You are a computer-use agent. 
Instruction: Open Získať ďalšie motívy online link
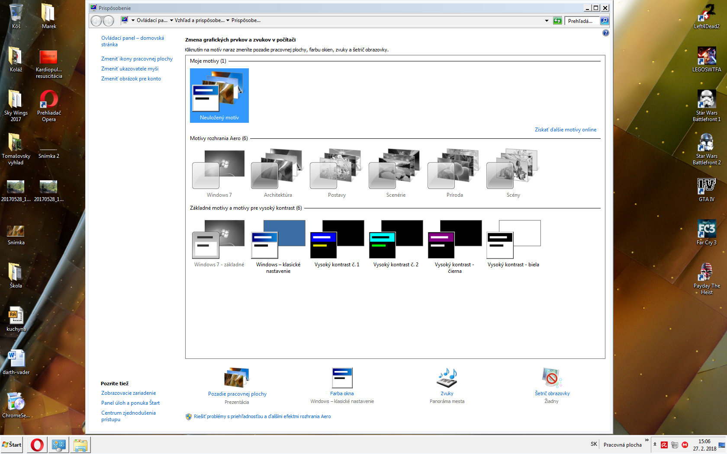point(566,130)
